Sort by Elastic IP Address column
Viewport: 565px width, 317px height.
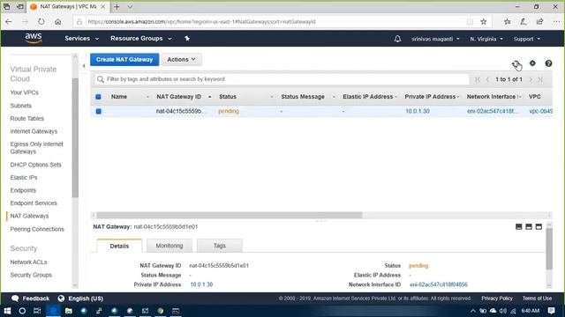click(x=367, y=97)
